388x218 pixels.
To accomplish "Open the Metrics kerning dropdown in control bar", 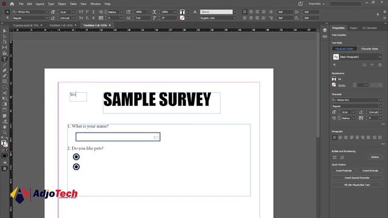I will coord(121,12).
